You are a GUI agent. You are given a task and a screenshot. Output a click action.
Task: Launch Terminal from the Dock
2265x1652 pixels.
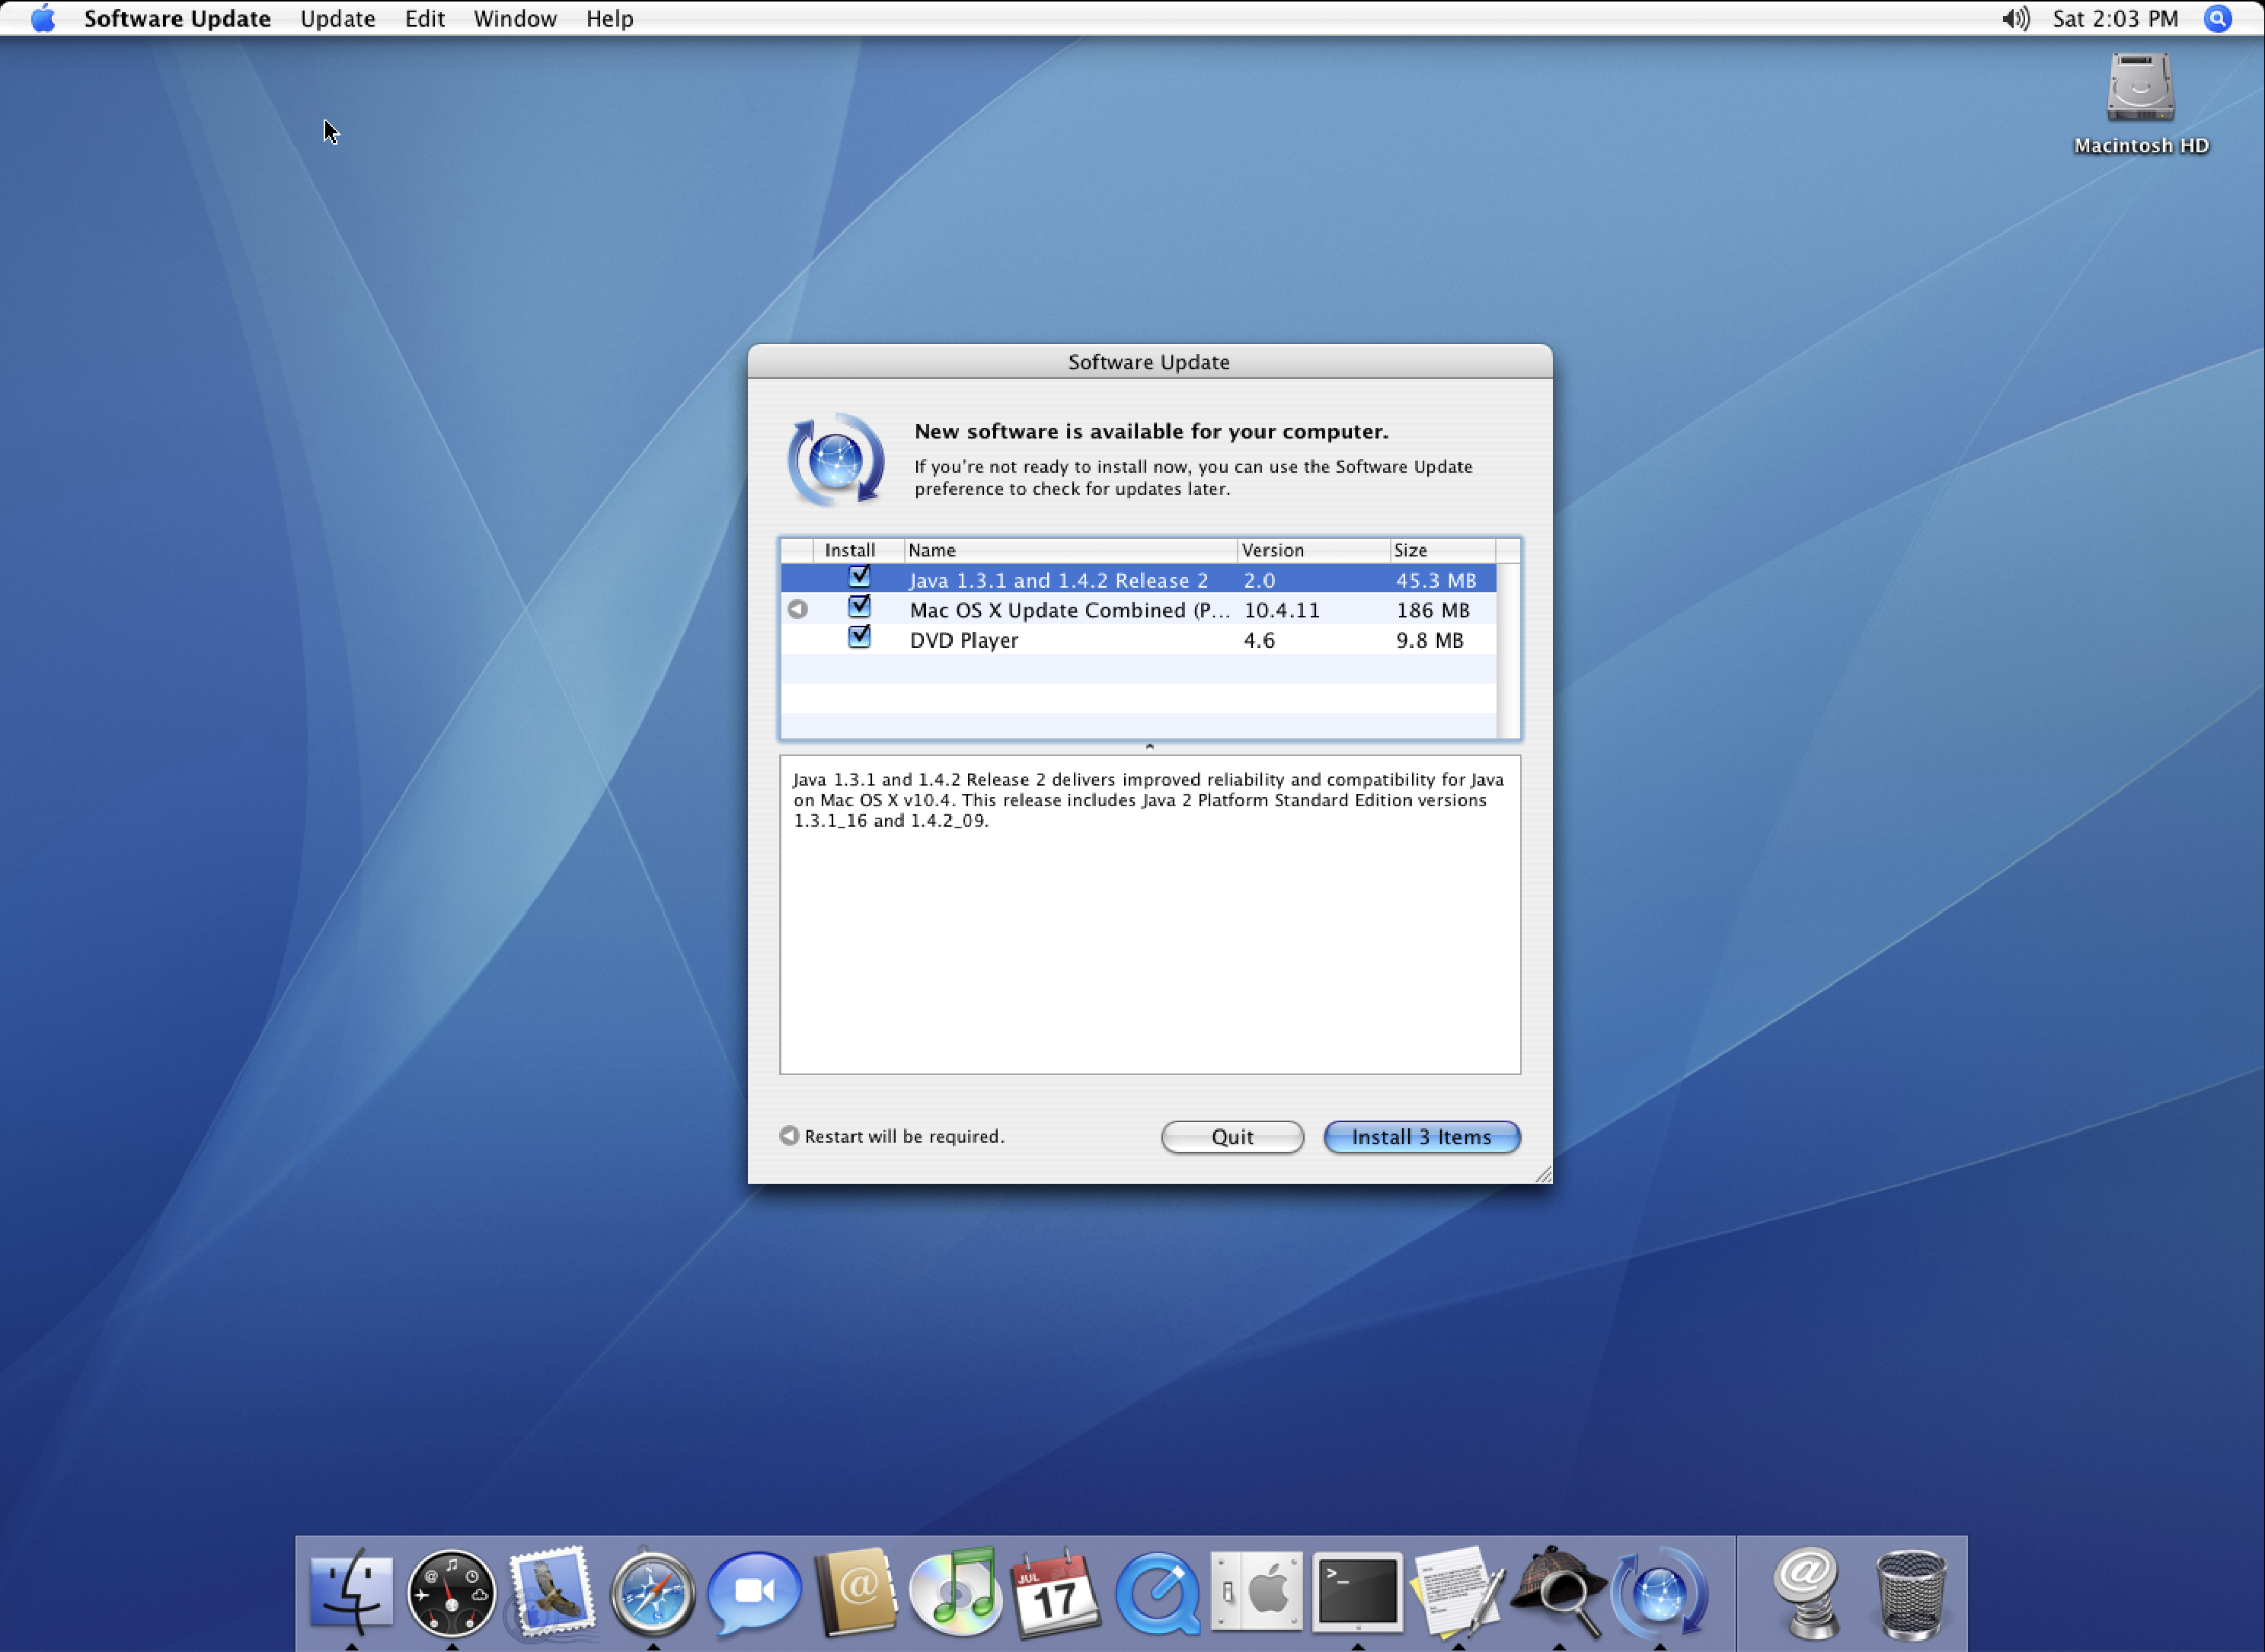tap(1358, 1591)
